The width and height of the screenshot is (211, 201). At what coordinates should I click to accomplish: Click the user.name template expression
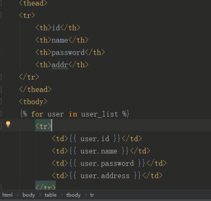99,151
